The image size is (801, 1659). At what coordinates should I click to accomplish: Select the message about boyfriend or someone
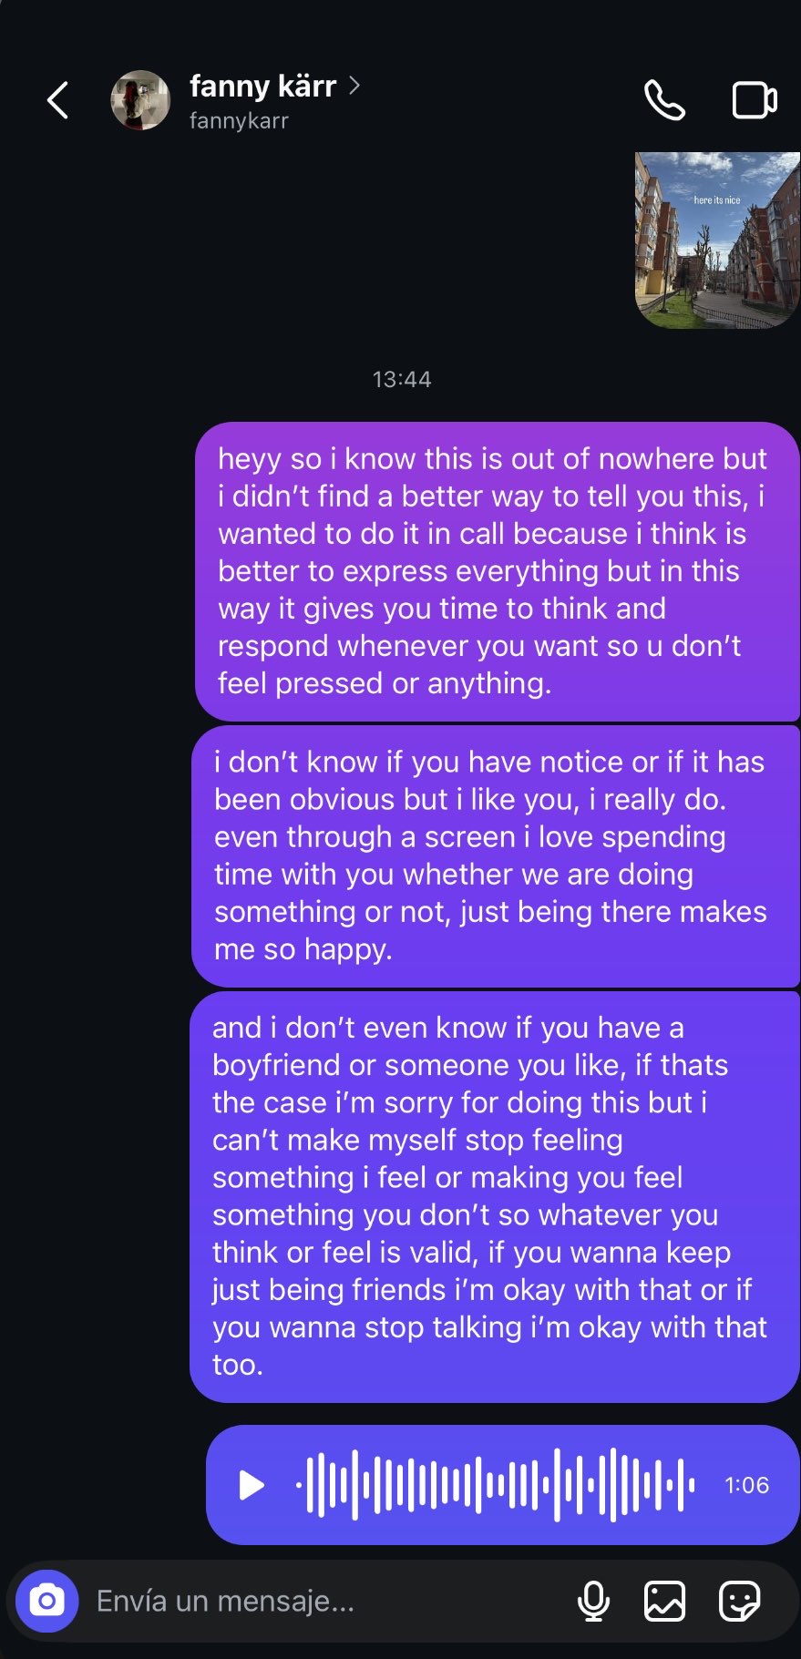coord(495,1196)
